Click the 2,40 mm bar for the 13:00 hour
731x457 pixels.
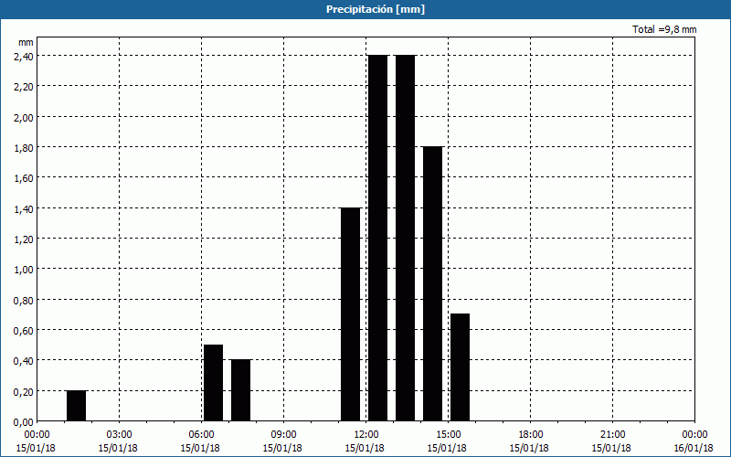405,238
